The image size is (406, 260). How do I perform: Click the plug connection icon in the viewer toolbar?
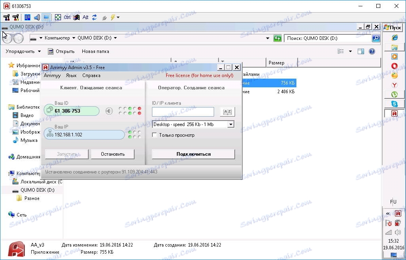[104, 17]
